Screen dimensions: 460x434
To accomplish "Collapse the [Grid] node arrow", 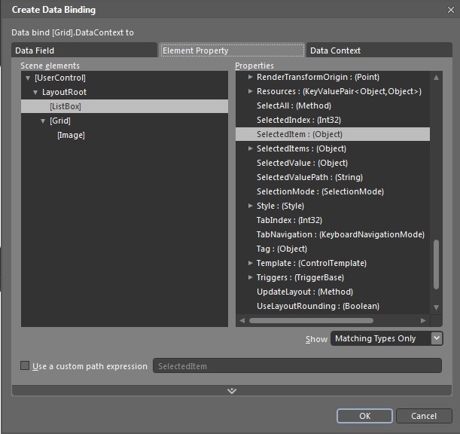I will click(x=43, y=121).
